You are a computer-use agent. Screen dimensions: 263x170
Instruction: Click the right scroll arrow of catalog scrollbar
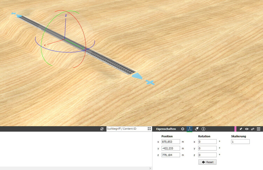click(x=150, y=168)
